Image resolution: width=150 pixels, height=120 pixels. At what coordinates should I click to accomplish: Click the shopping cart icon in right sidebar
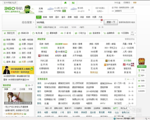pyautogui.click(x=139, y=80)
